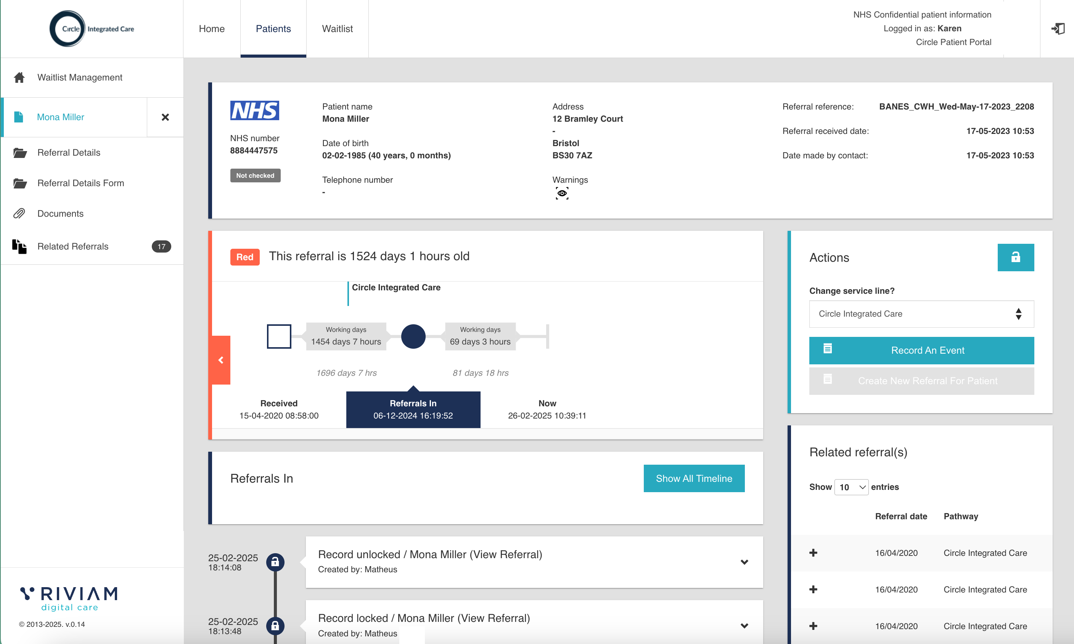Collapse timeline with orange left arrow
The height and width of the screenshot is (644, 1074).
pyautogui.click(x=221, y=360)
